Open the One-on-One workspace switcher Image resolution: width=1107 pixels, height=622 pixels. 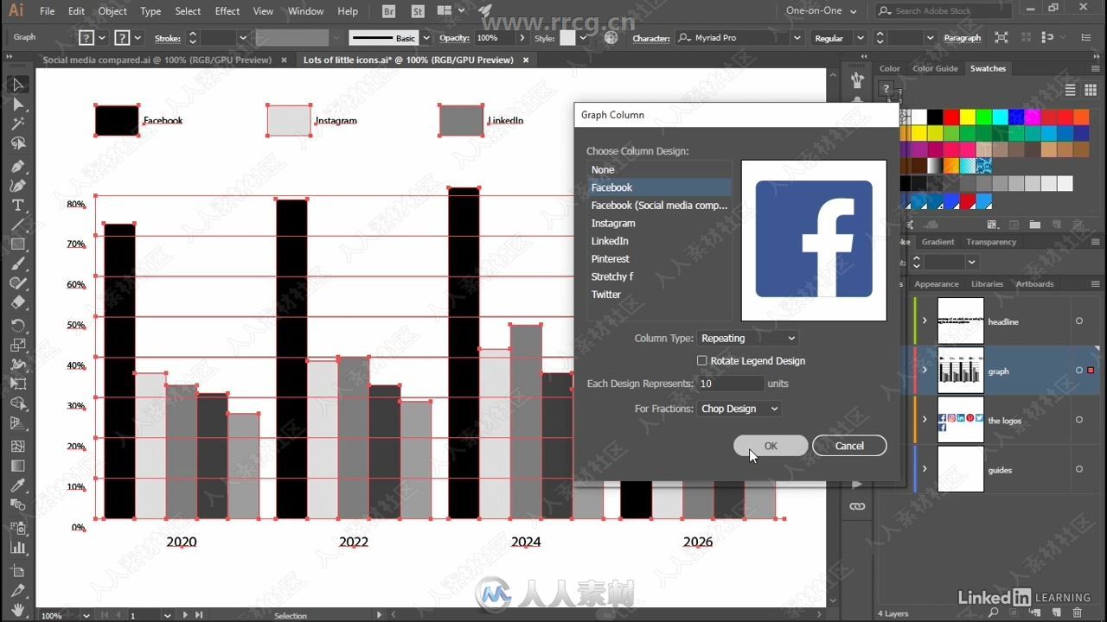coord(821,11)
